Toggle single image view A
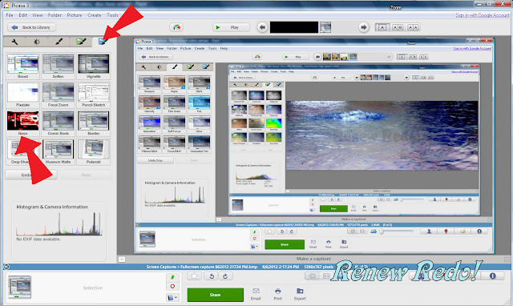This screenshot has height=306, width=513. [x=382, y=27]
